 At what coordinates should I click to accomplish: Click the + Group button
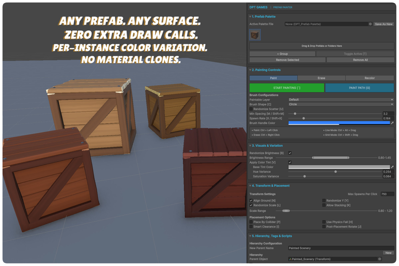click(282, 54)
